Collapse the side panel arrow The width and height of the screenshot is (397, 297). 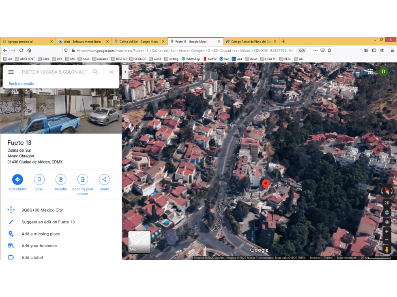(x=125, y=72)
